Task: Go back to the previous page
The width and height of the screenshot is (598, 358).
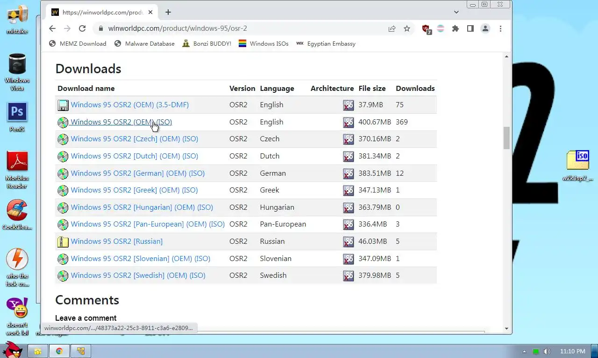Action: tap(52, 28)
